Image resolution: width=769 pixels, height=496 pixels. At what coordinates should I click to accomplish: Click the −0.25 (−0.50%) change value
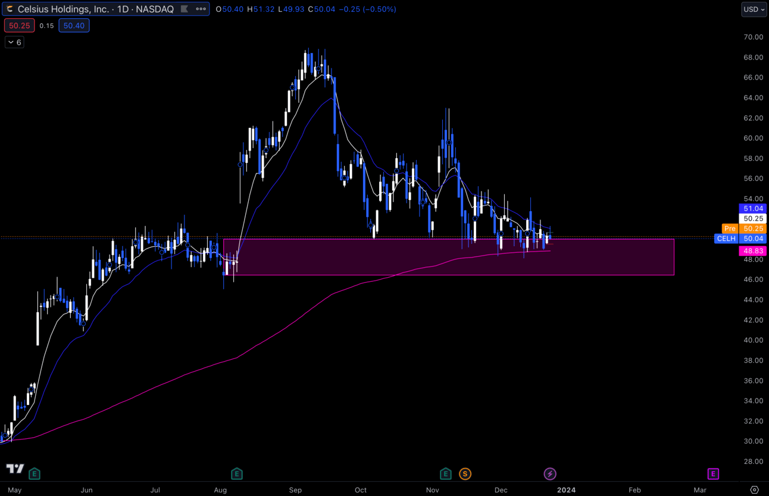(368, 10)
